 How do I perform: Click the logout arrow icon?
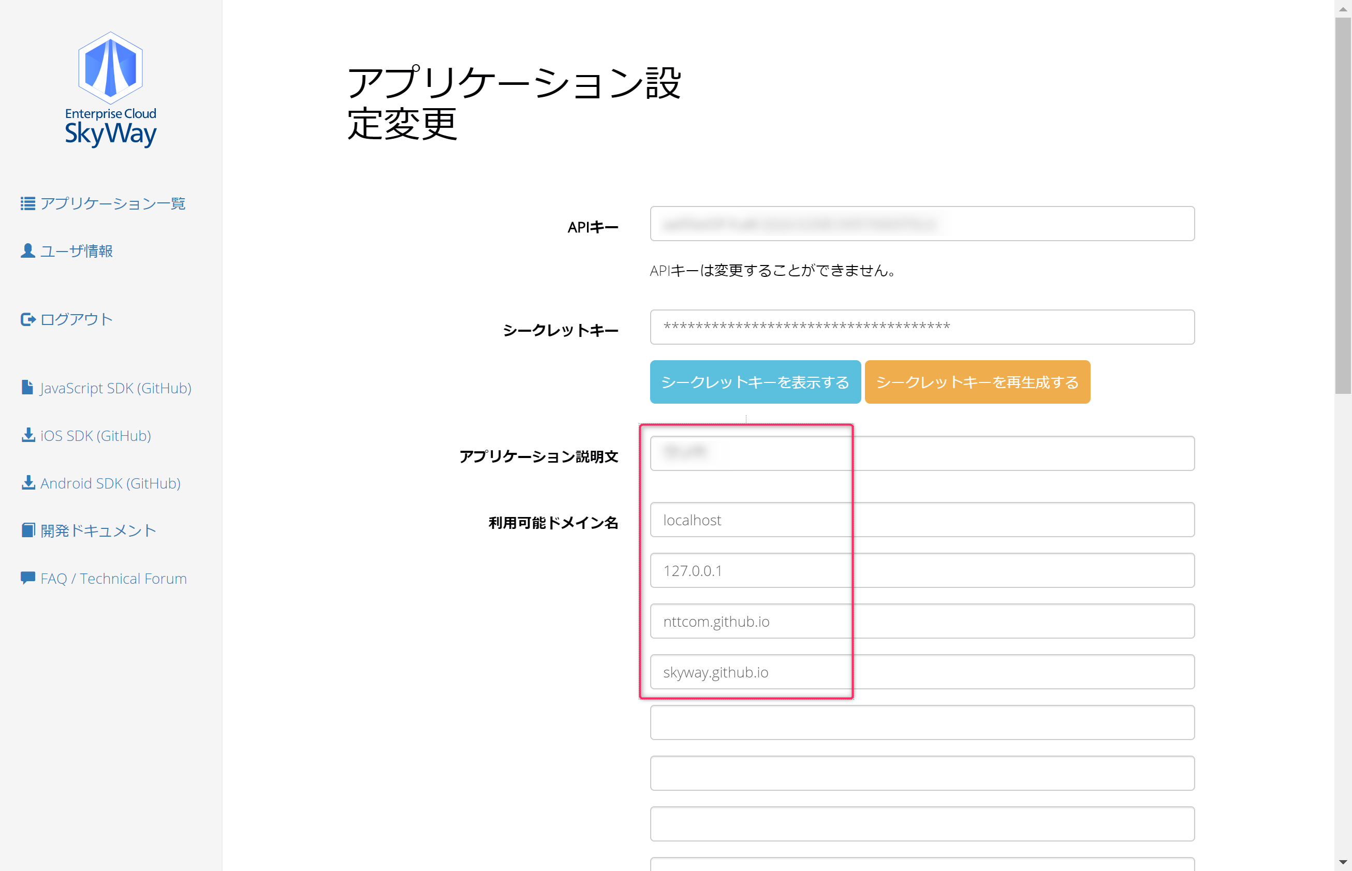pos(28,319)
